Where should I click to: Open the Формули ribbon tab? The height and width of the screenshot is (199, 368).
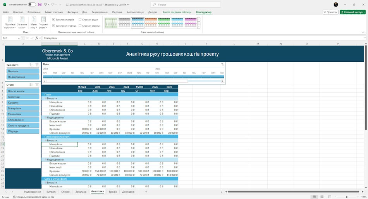pos(72,12)
